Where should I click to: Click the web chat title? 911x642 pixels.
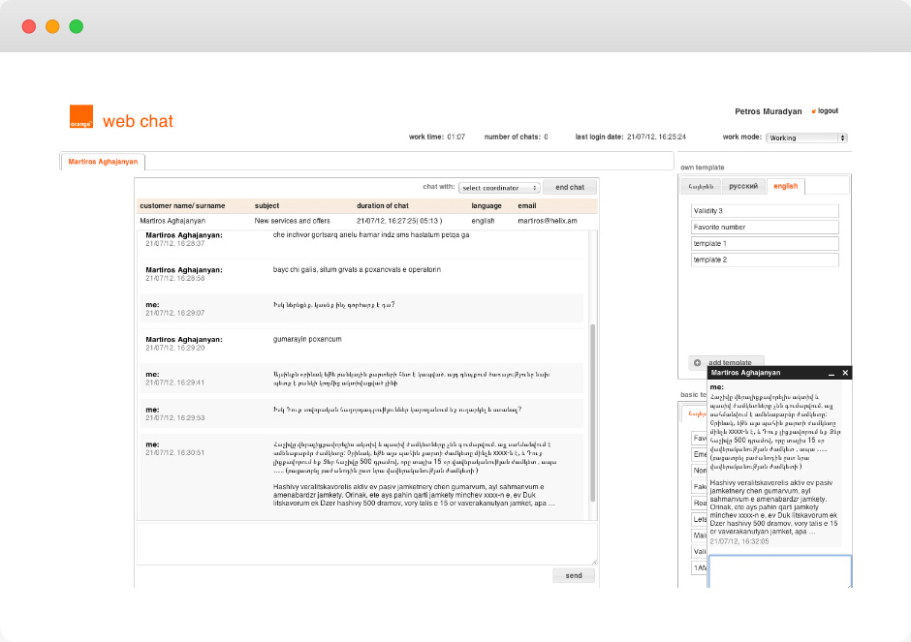(x=138, y=121)
